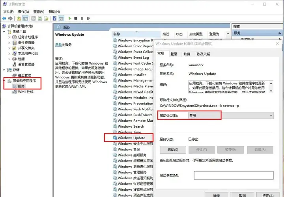284x197 pixels.
Task: Click the Refresh toolbar icon
Action: tap(40, 18)
